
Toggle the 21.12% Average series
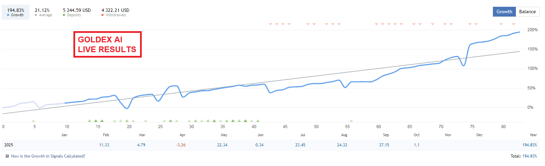click(43, 12)
